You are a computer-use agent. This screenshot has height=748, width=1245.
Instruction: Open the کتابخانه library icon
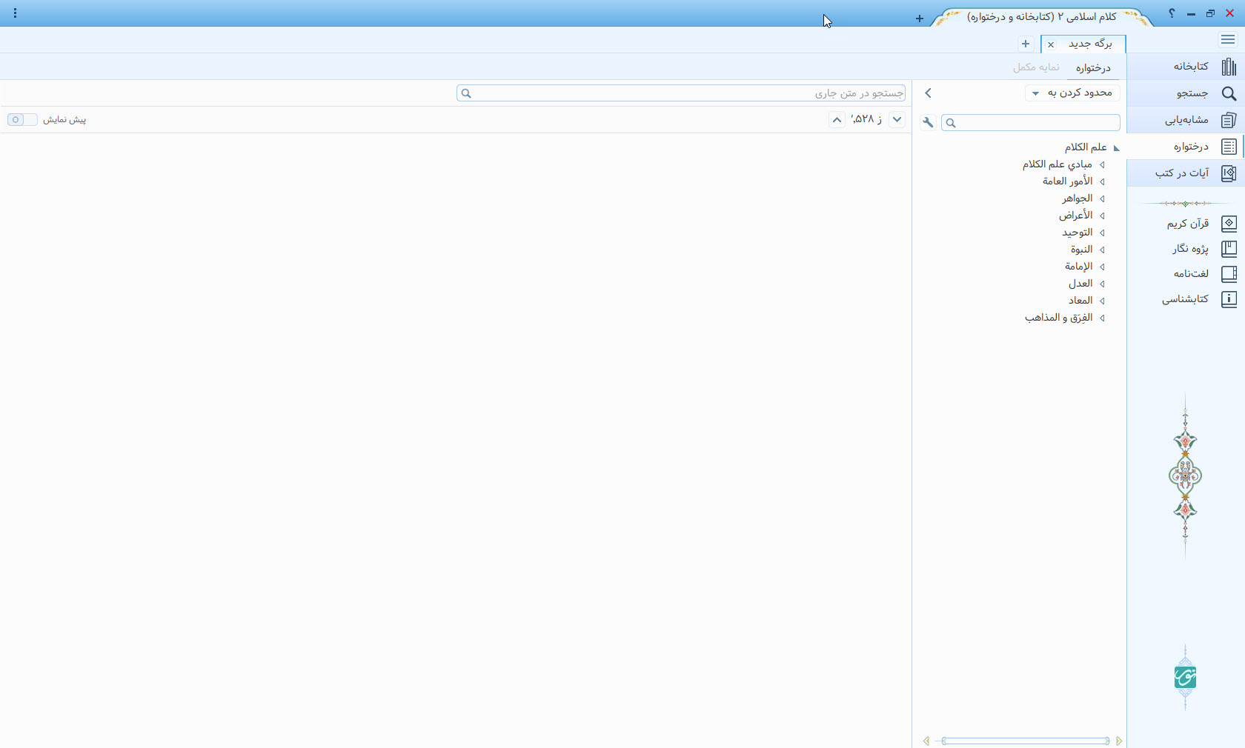click(1229, 67)
